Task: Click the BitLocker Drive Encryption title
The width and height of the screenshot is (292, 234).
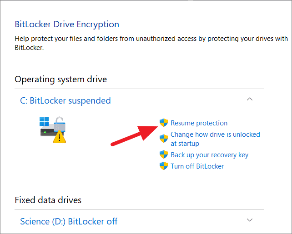Action: click(x=67, y=25)
